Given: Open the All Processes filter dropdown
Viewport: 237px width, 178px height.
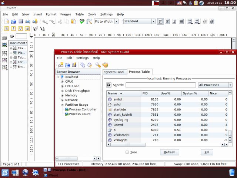Looking at the screenshot, I should (x=215, y=85).
